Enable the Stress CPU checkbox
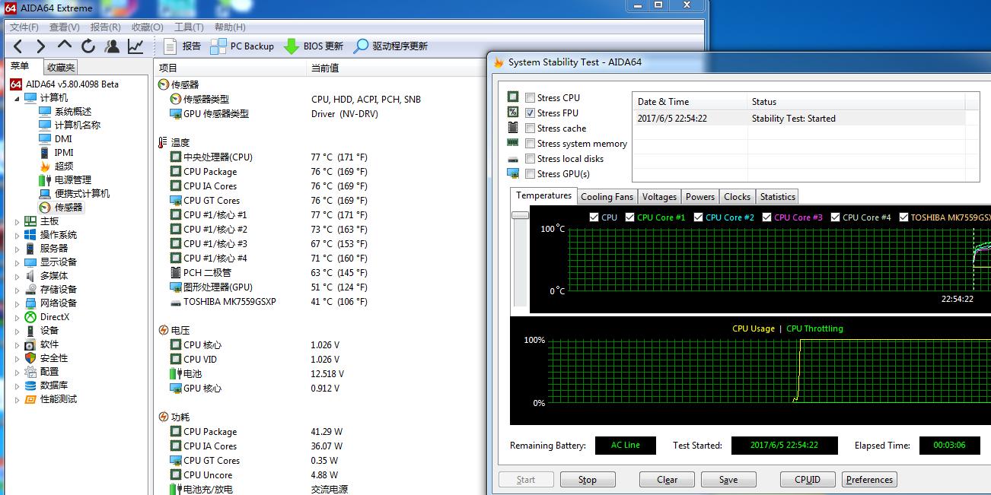 530,97
